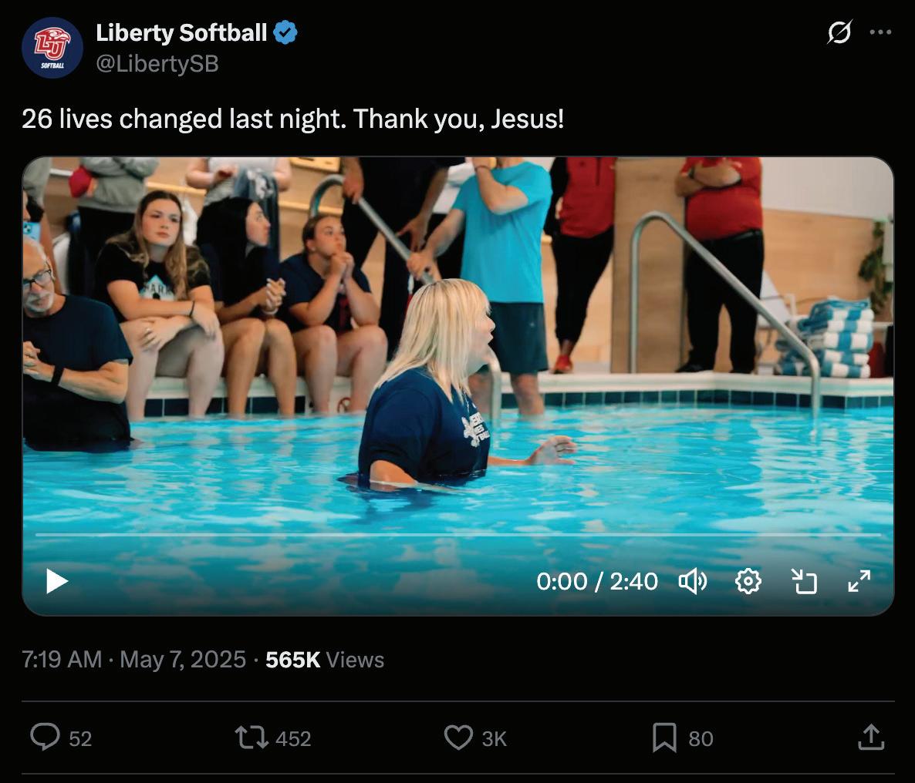The image size is (915, 783).
Task: Share the tweet via upload icon
Action: 871,737
